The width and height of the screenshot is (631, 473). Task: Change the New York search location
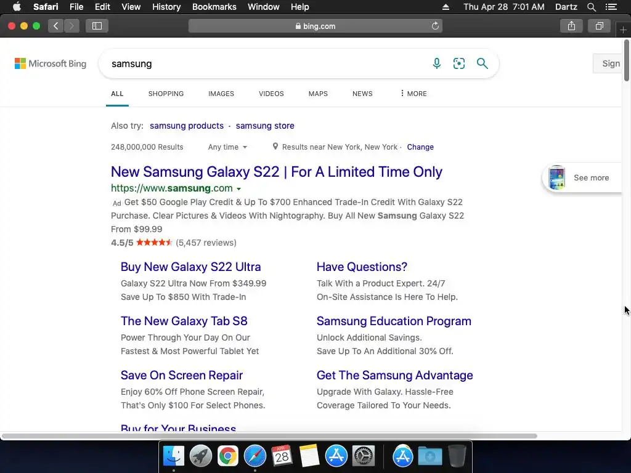420,147
